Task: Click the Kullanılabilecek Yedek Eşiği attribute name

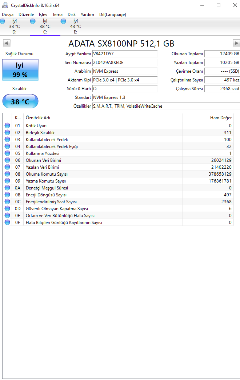Action: (x=52, y=147)
